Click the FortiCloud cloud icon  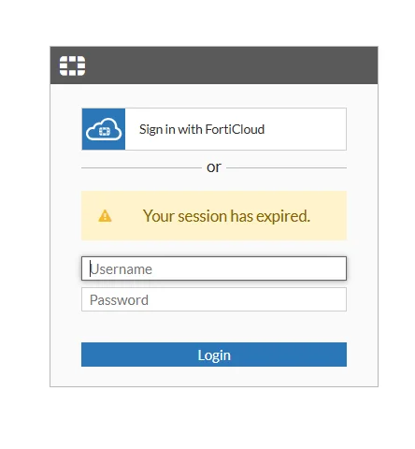tap(104, 129)
